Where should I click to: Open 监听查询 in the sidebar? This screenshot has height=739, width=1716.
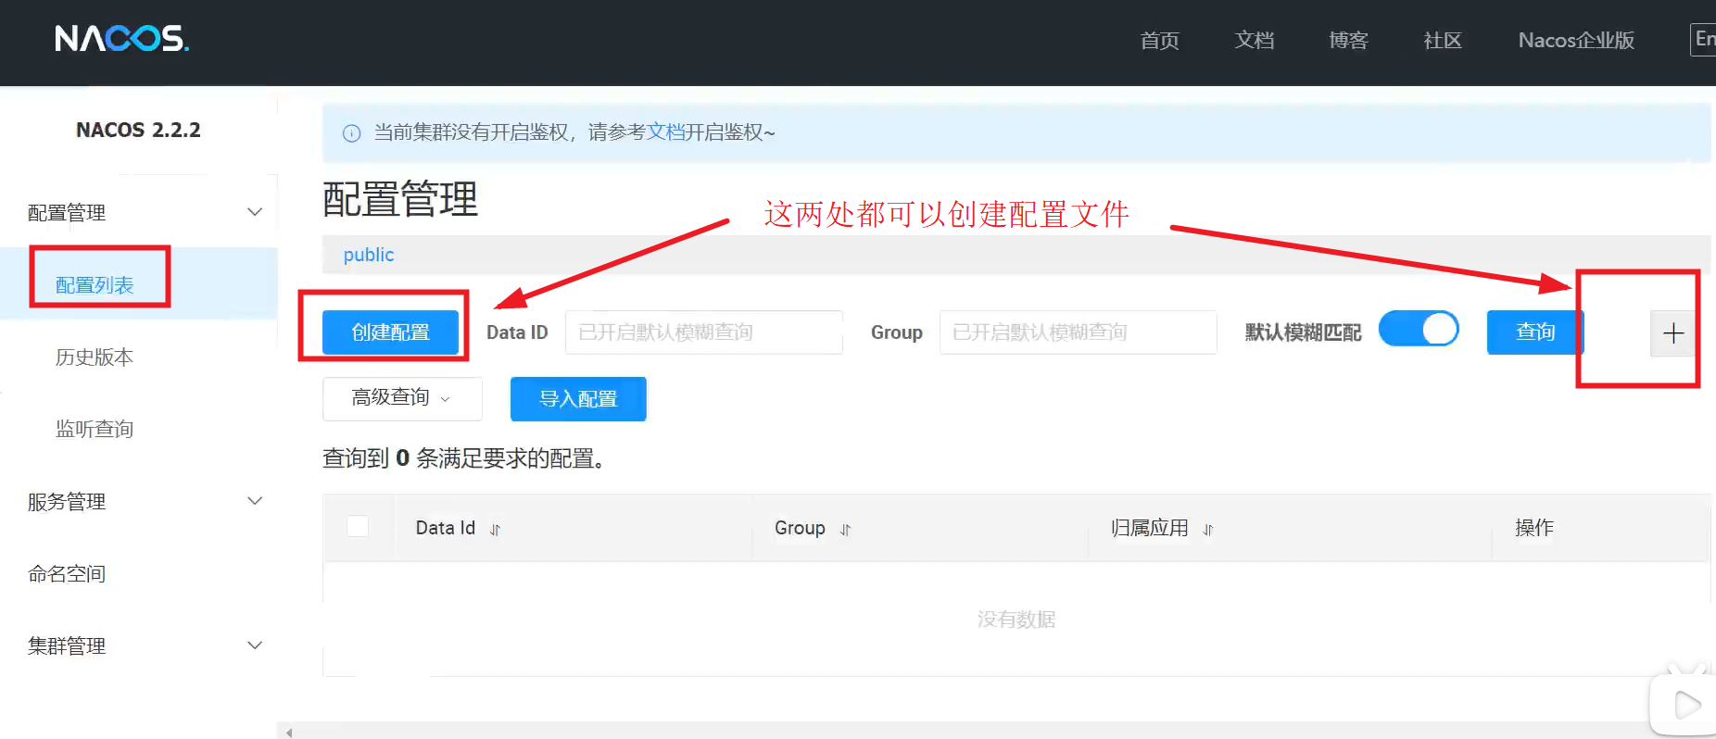point(95,429)
